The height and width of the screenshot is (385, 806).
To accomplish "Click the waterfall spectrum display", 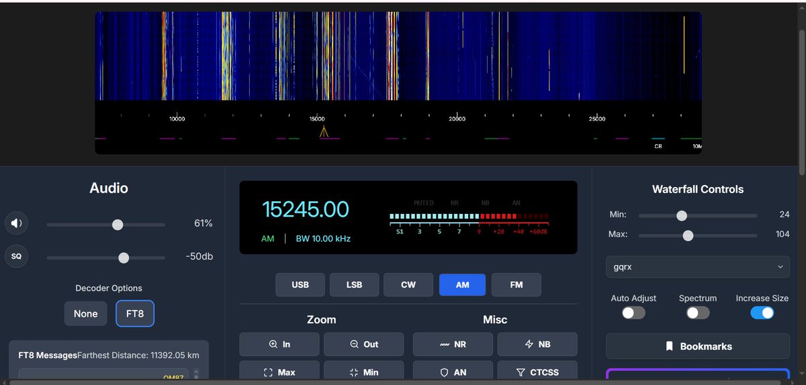I will point(398,56).
